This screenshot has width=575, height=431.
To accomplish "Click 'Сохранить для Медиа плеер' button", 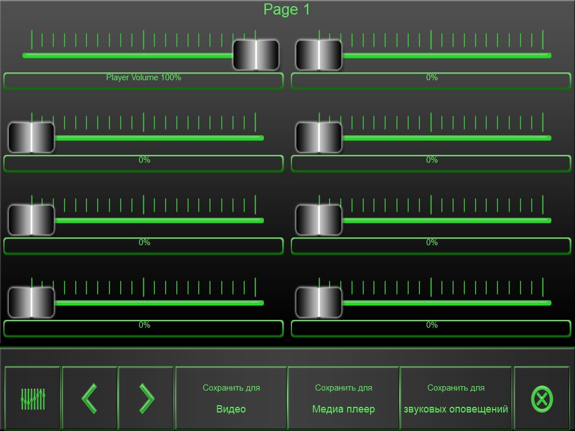I will click(343, 398).
